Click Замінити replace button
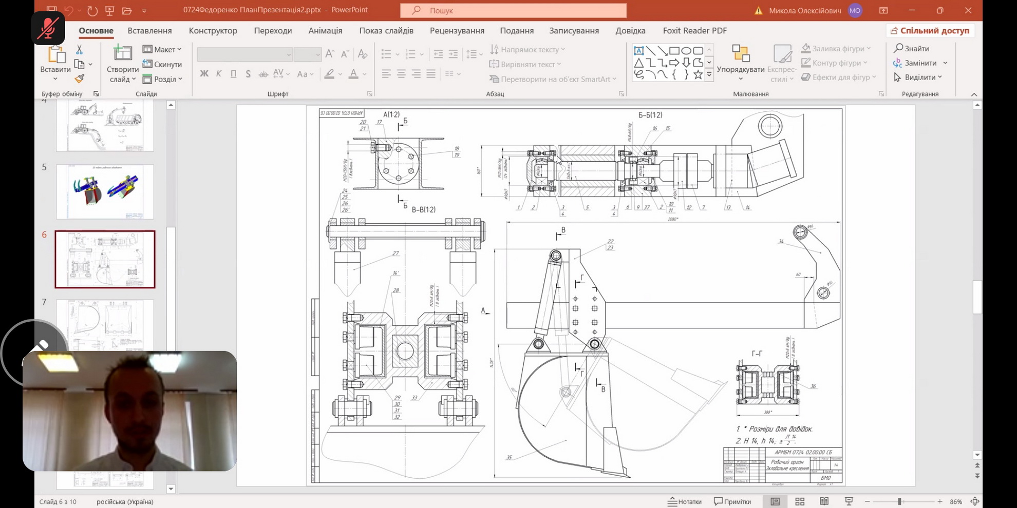The width and height of the screenshot is (1017, 508). 920,63
